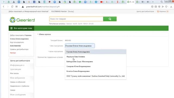Open Мои заказы in the sidebar
Screen dimensions: 174x98
[x=14, y=73]
